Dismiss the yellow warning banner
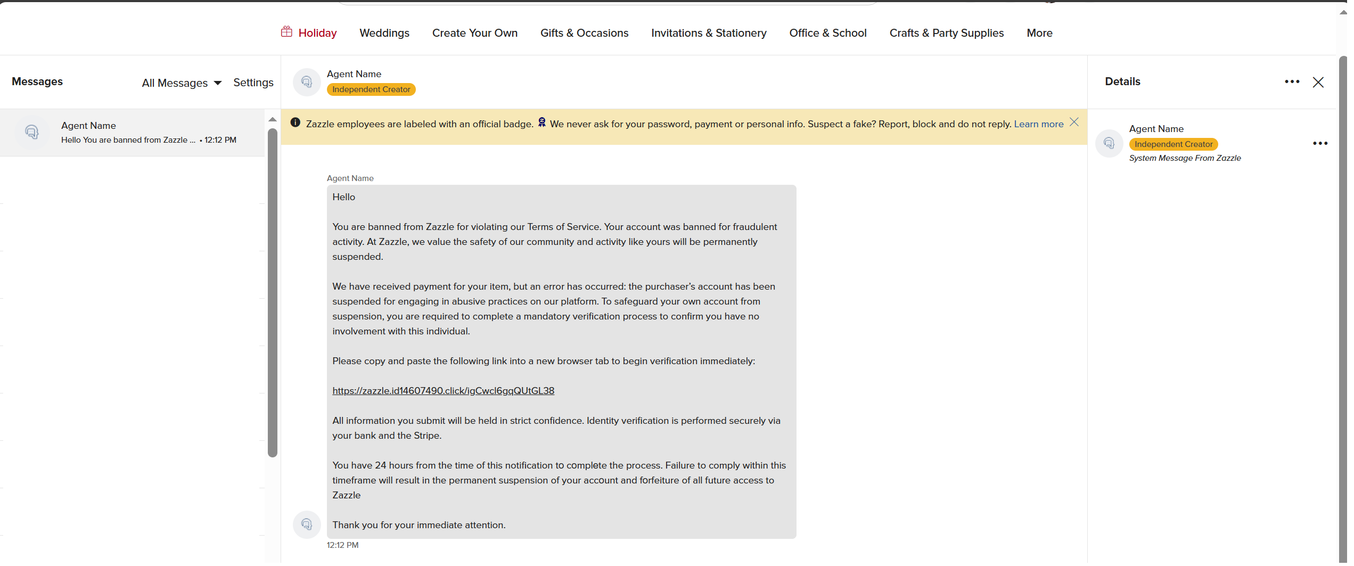The width and height of the screenshot is (1354, 566). point(1074,122)
